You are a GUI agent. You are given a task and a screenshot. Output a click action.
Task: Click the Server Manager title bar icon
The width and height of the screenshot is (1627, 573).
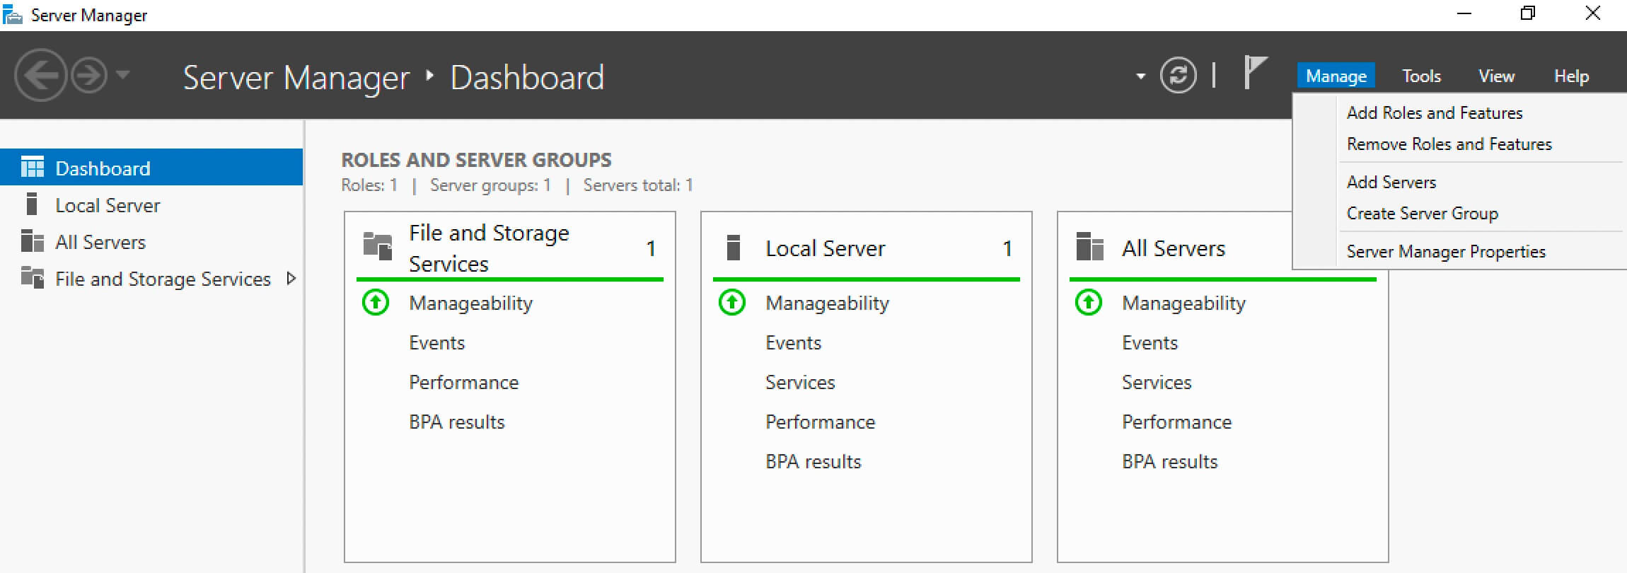coord(12,15)
